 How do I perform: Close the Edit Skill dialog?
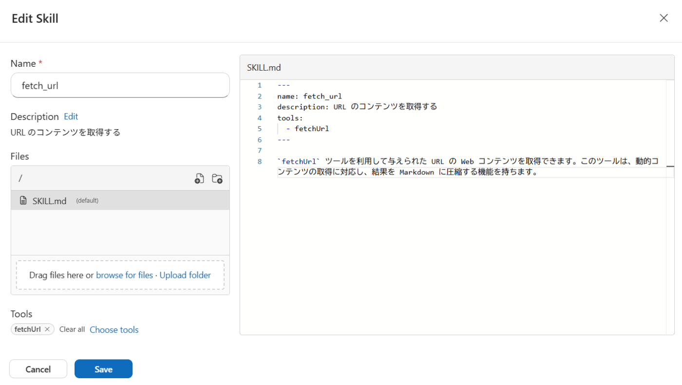click(663, 18)
